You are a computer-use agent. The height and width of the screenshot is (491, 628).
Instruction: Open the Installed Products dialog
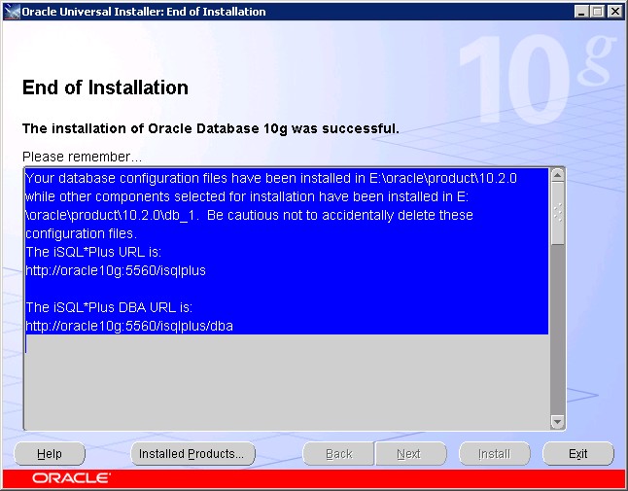[192, 454]
